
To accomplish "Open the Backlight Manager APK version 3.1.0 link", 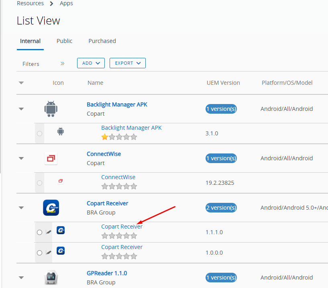I will tap(131, 128).
